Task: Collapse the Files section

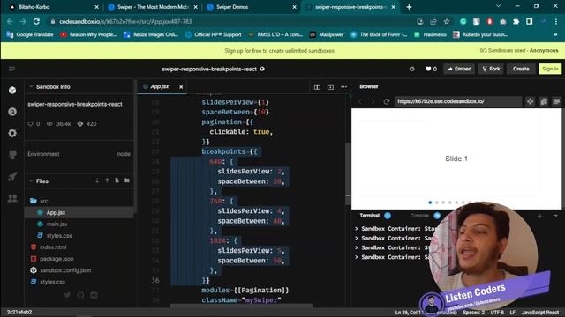Action: [31, 181]
